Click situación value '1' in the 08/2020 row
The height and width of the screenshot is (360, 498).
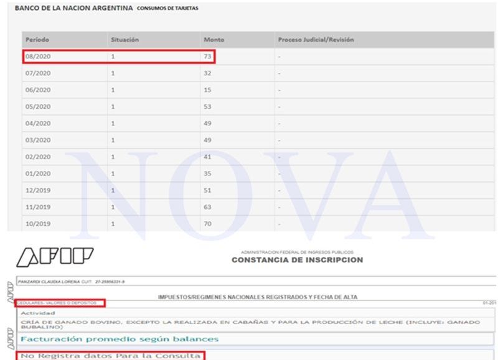coord(113,57)
